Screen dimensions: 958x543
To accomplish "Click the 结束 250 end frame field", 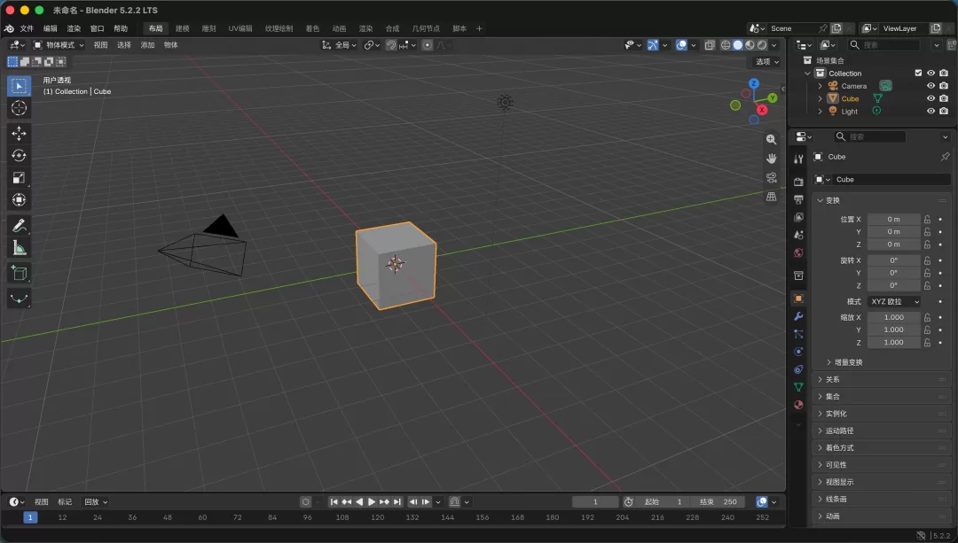I will click(719, 502).
